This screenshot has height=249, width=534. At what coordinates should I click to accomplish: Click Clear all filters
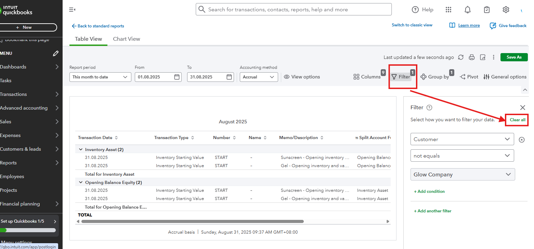[x=518, y=120]
